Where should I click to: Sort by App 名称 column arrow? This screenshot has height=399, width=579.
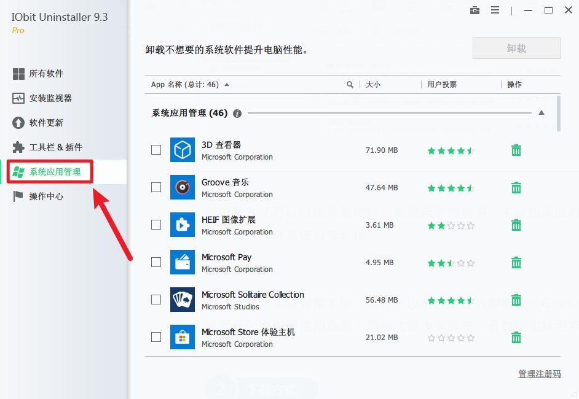tap(227, 85)
